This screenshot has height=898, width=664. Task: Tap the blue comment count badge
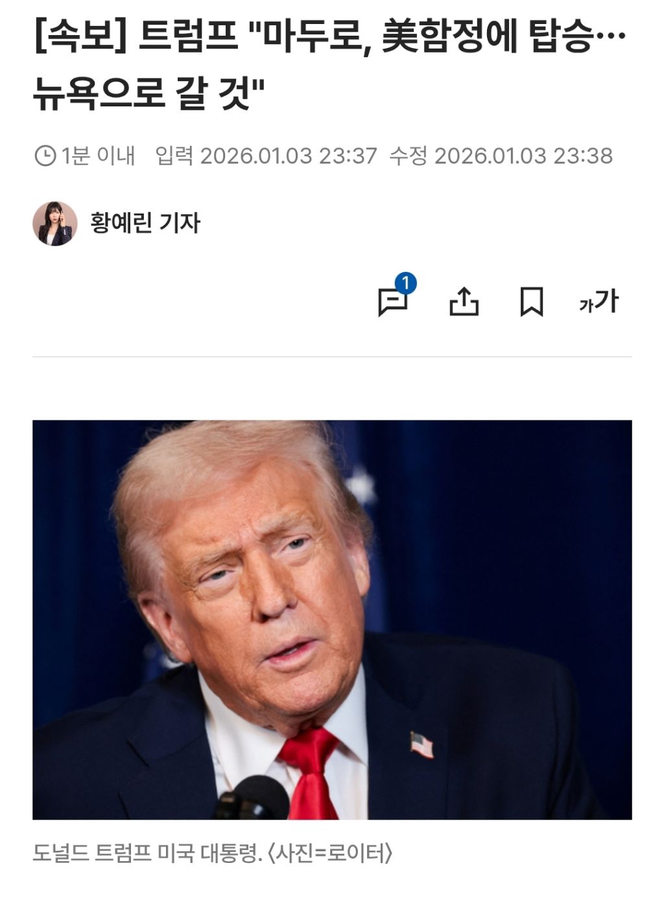point(405,283)
